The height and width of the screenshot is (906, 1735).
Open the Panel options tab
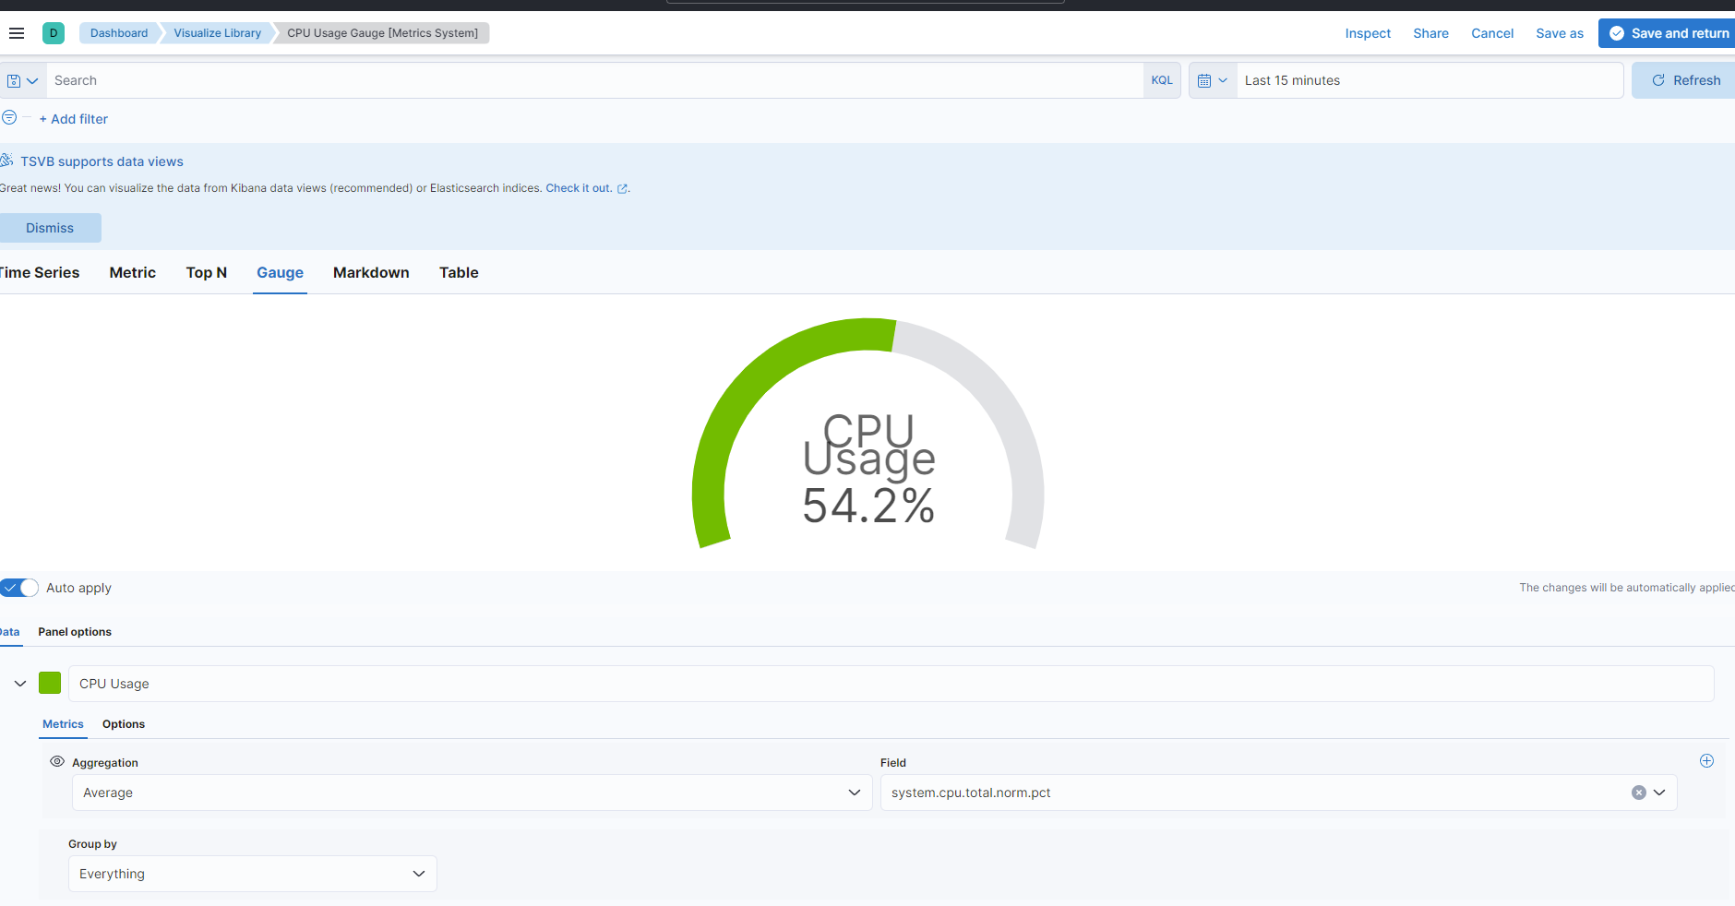(x=74, y=632)
